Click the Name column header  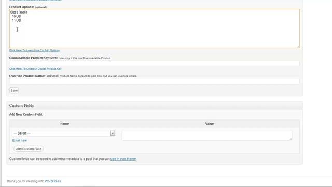pyautogui.click(x=64, y=124)
